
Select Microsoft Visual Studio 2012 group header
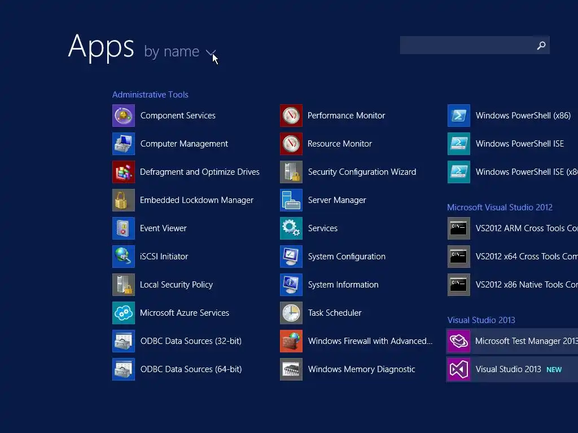pyautogui.click(x=500, y=207)
